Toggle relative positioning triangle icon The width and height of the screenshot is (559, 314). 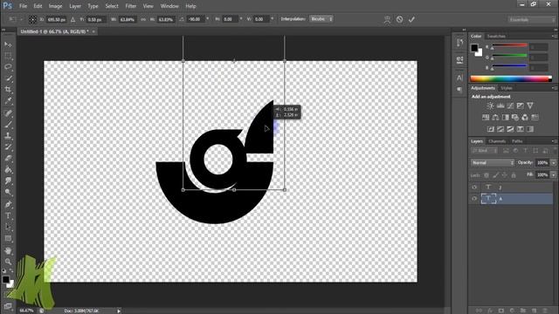(x=73, y=19)
